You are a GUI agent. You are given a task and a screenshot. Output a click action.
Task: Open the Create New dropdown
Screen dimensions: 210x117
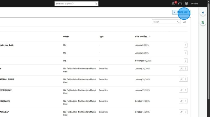coord(181,12)
